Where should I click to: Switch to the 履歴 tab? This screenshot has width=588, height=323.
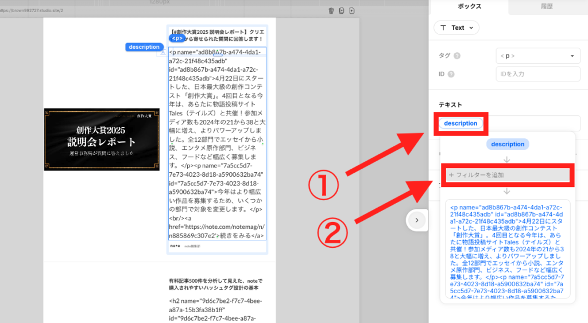pyautogui.click(x=547, y=6)
